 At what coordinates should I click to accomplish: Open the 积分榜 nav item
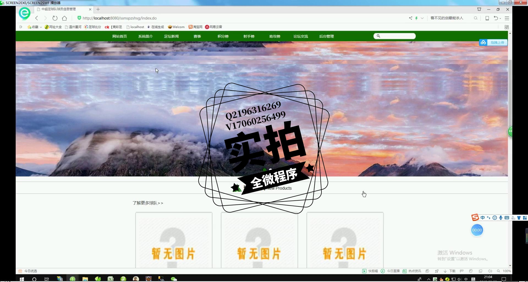click(x=223, y=36)
